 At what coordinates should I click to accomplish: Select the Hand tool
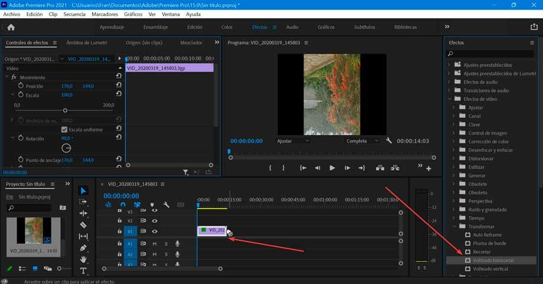click(83, 259)
